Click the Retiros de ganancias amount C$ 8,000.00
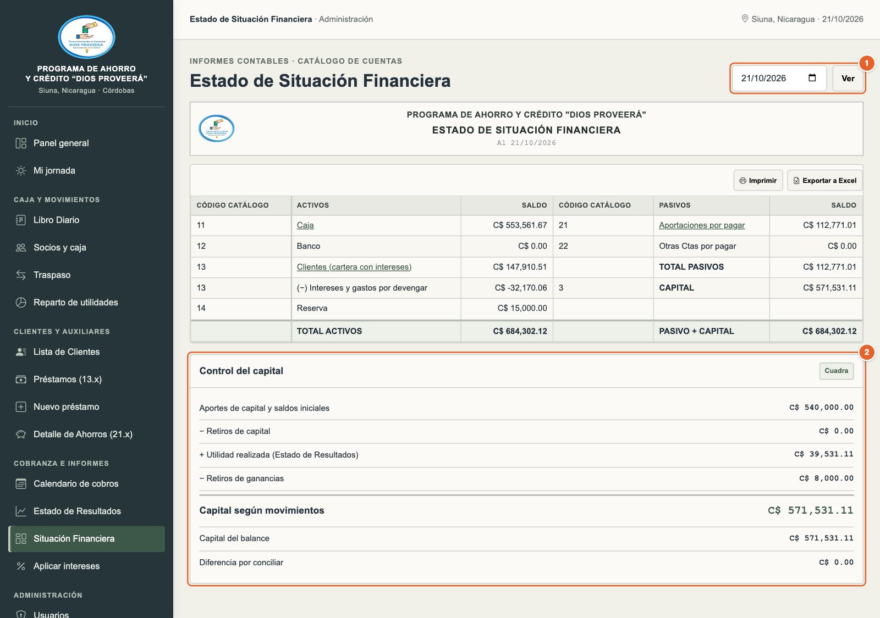This screenshot has height=618, width=880. (826, 478)
